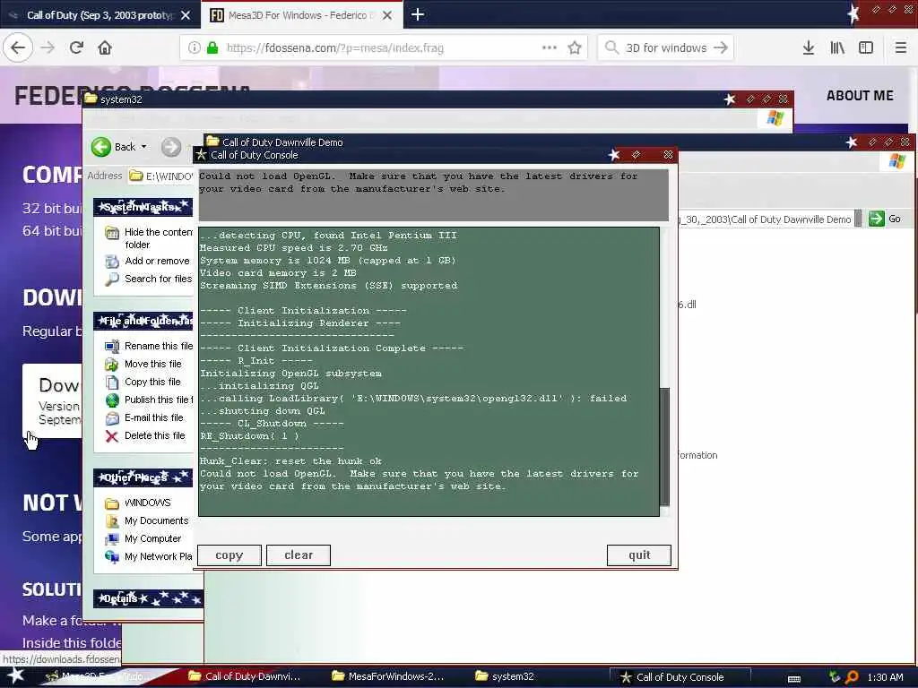Open a new Firefox tab
The width and height of the screenshot is (918, 688).
418,14
